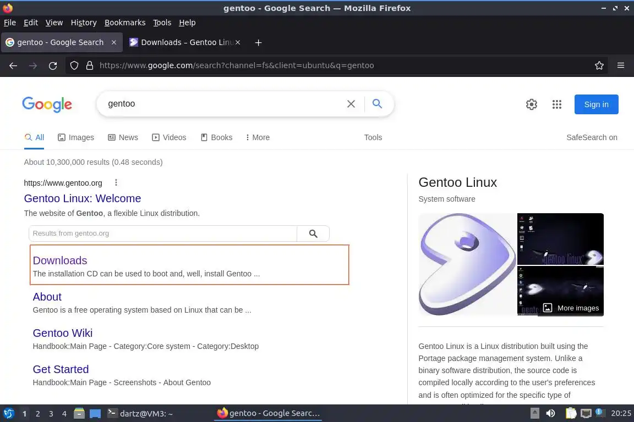Screen dimensions: 634x422
Task: Open the taskbar start menu icon
Action: coord(8,413)
